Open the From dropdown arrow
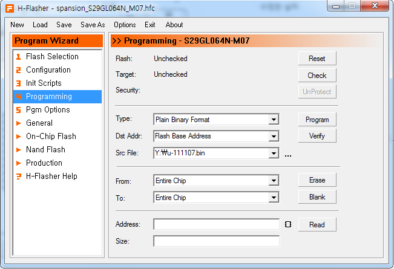 point(274,180)
